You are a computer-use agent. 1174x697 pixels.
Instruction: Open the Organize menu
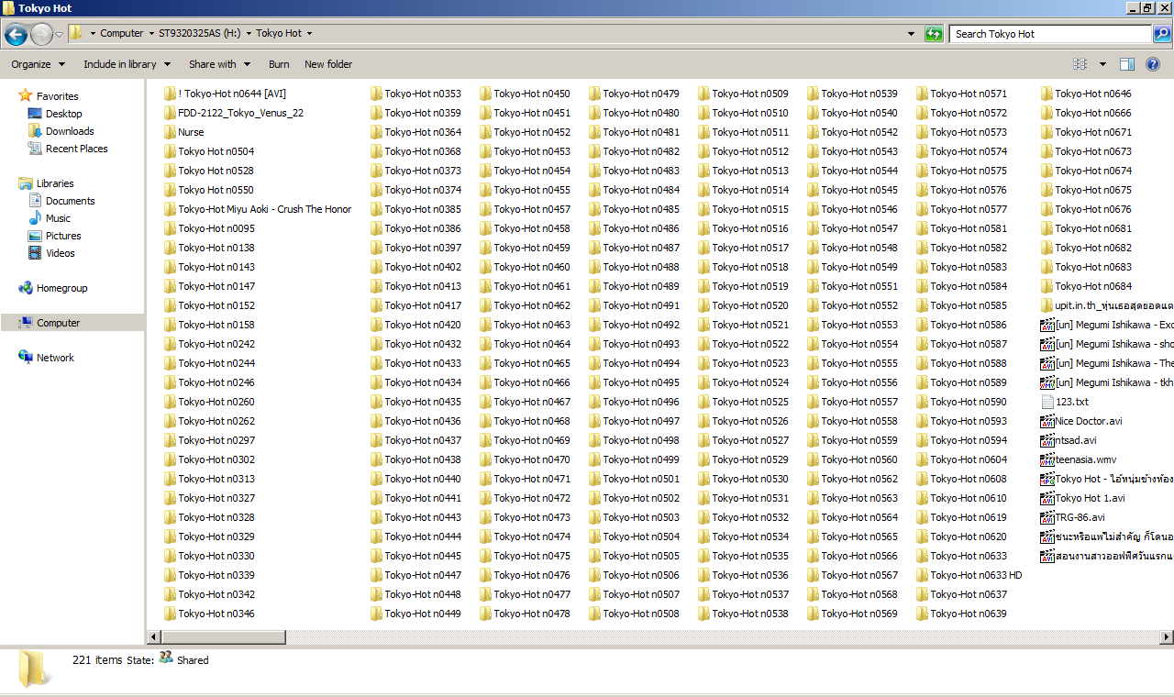(x=39, y=64)
